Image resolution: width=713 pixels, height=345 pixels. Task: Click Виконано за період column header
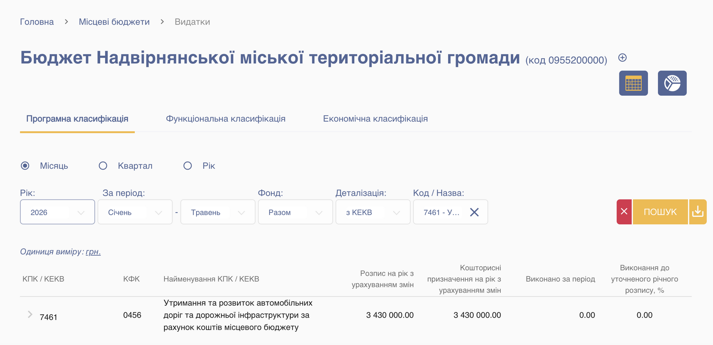[x=560, y=279]
